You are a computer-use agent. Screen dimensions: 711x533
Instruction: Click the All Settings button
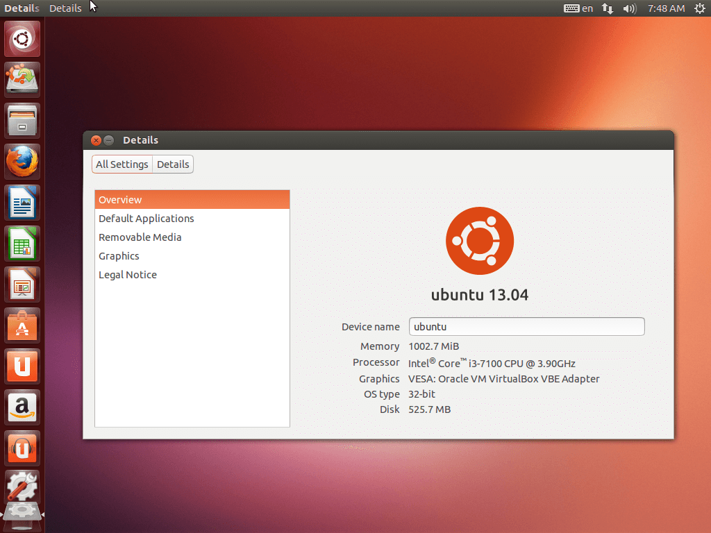tap(122, 164)
